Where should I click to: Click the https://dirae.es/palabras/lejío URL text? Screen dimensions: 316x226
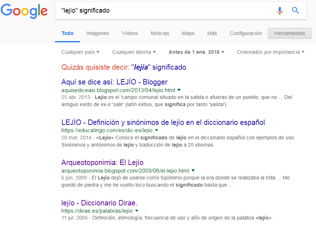coord(97,211)
